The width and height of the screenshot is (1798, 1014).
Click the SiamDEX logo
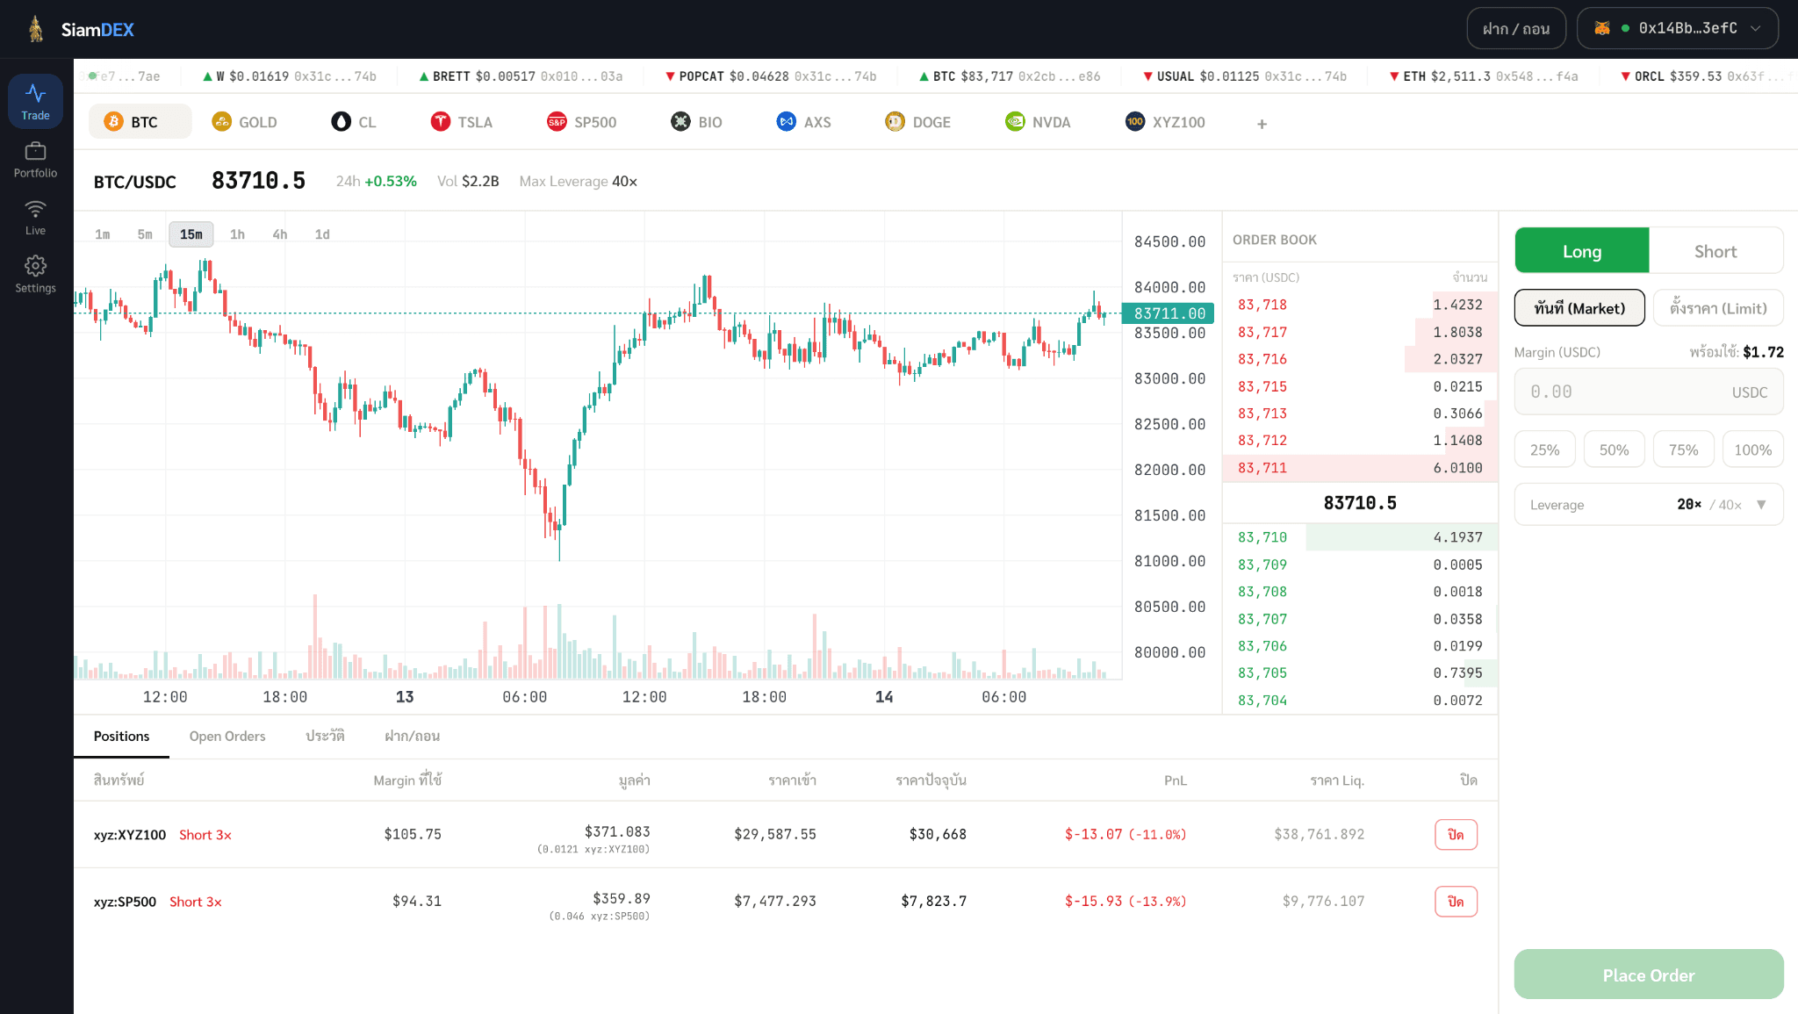pos(81,29)
